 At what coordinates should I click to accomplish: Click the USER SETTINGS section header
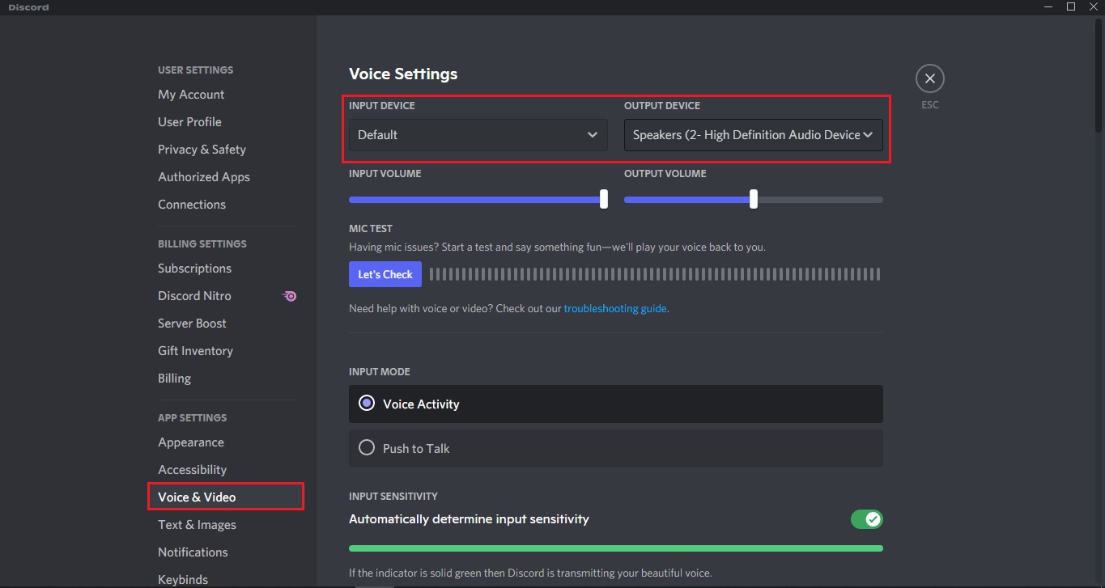pos(195,70)
